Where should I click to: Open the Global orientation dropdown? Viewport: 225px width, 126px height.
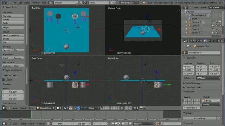pyautogui.click(x=94, y=108)
